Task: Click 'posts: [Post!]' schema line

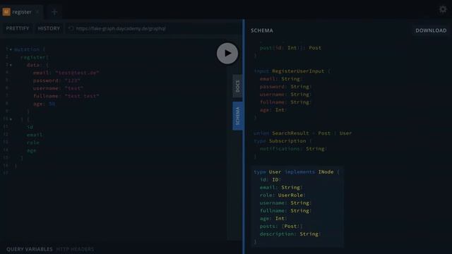Action: click(x=281, y=226)
